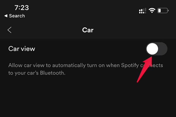Tap the dark track of the Car view toggle
Image resolution: width=176 pixels, height=117 pixels.
(x=163, y=49)
